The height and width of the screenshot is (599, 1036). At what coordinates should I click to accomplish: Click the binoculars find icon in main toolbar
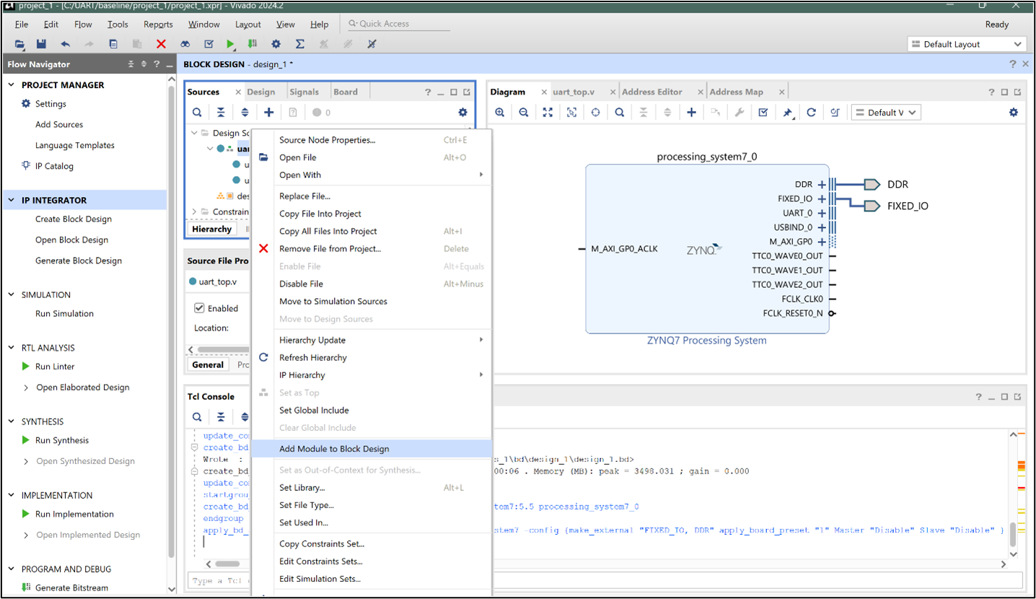185,44
